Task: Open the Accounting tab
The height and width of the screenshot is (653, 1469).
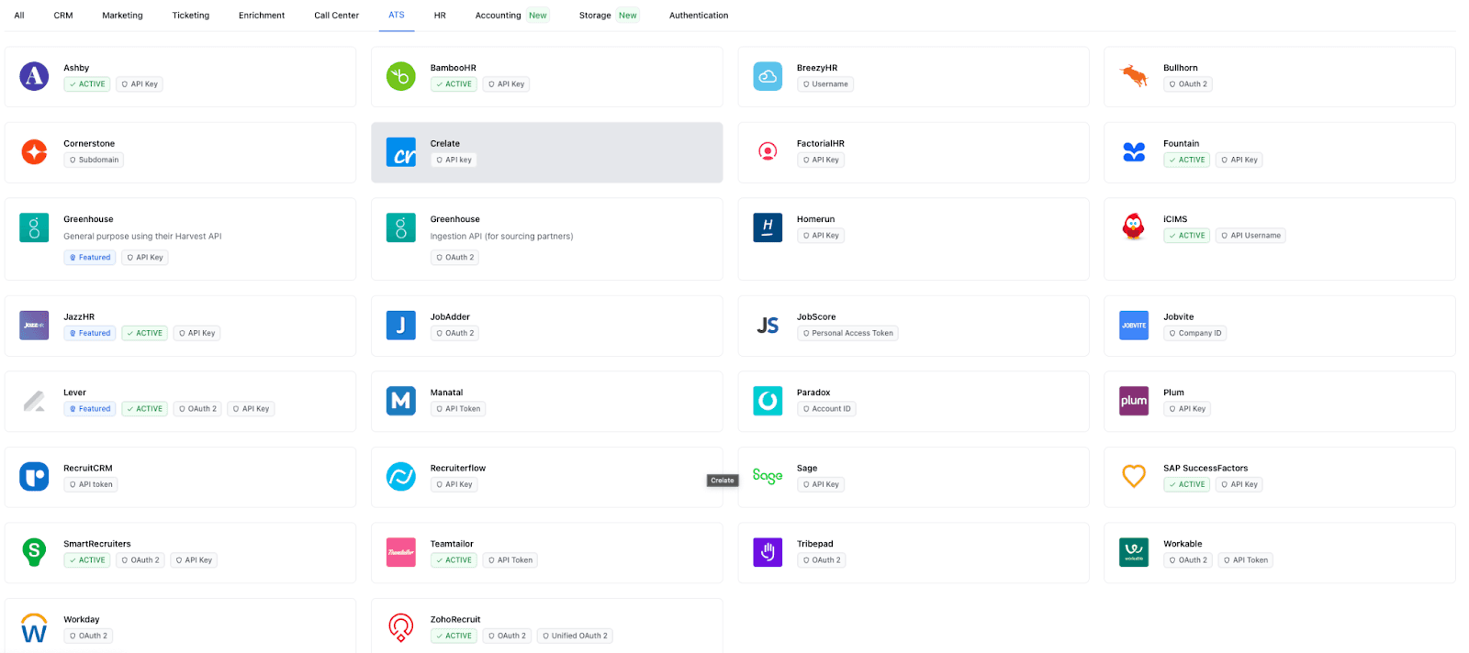Action: pyautogui.click(x=498, y=16)
